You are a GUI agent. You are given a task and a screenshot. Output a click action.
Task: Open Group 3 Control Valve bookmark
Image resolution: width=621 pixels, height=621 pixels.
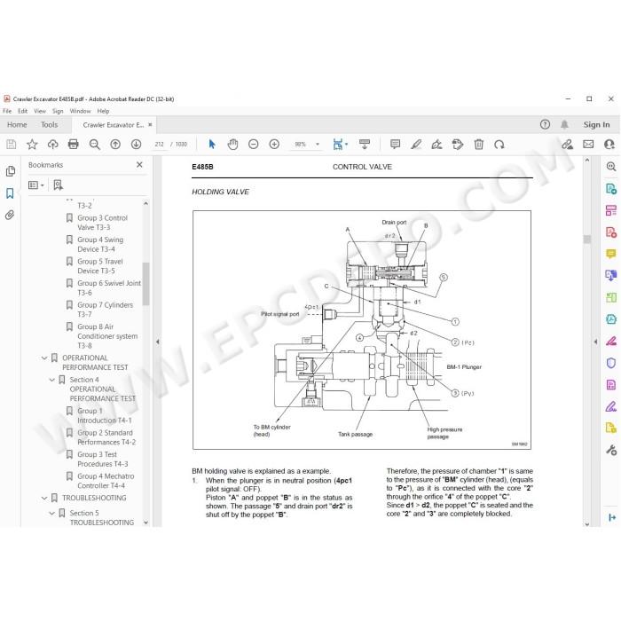coord(102,223)
